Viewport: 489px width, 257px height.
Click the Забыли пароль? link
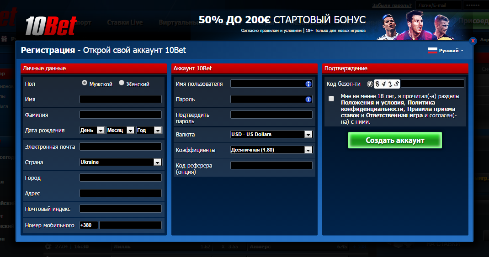392,5
